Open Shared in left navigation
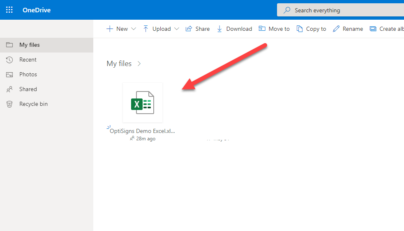Image resolution: width=404 pixels, height=231 pixels. [x=28, y=89]
